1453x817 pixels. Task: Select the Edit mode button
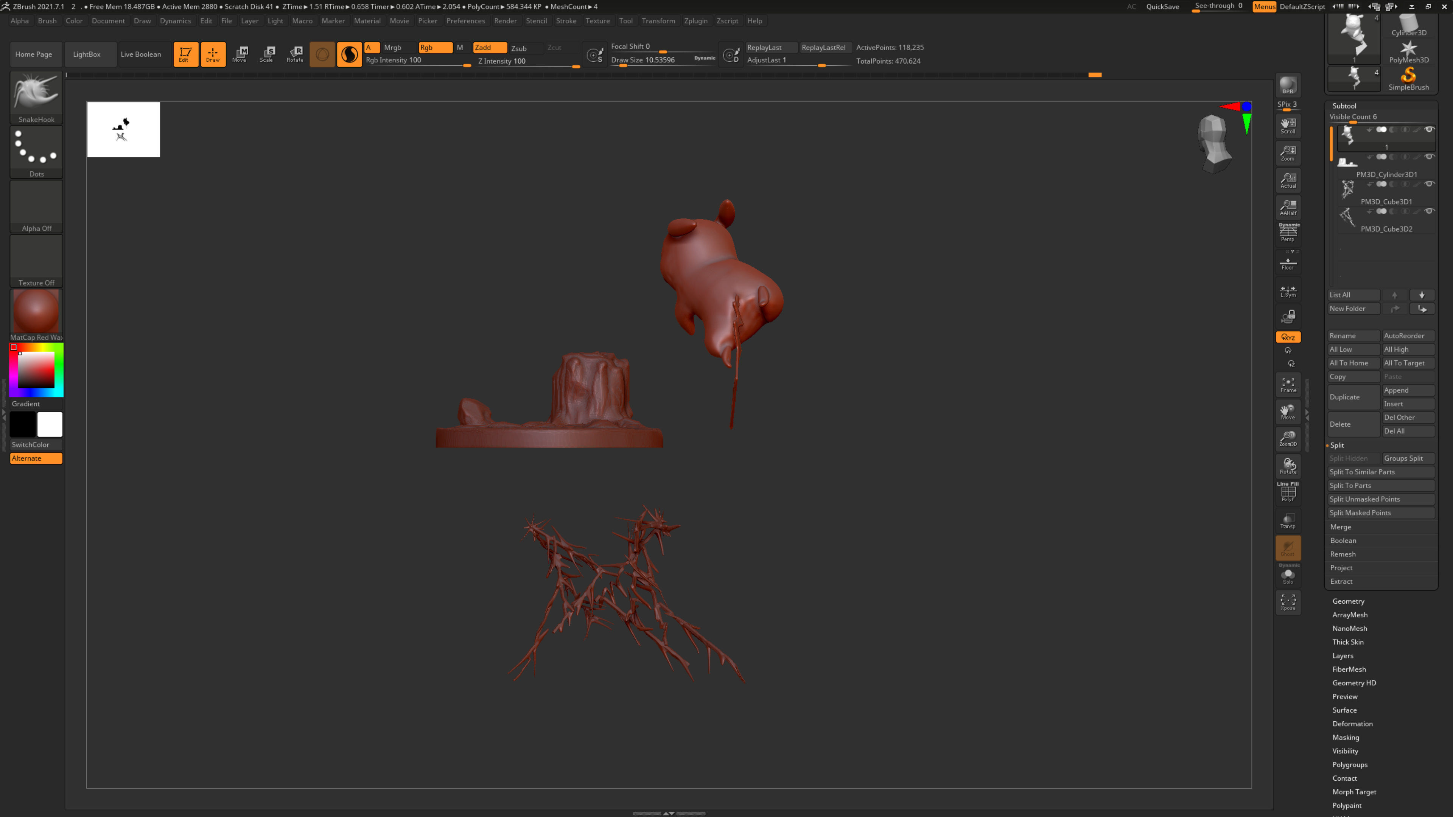pyautogui.click(x=185, y=54)
